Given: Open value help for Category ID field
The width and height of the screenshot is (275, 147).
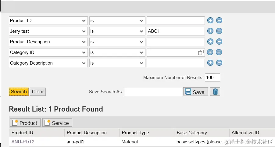Looking at the screenshot, I should tap(201, 52).
